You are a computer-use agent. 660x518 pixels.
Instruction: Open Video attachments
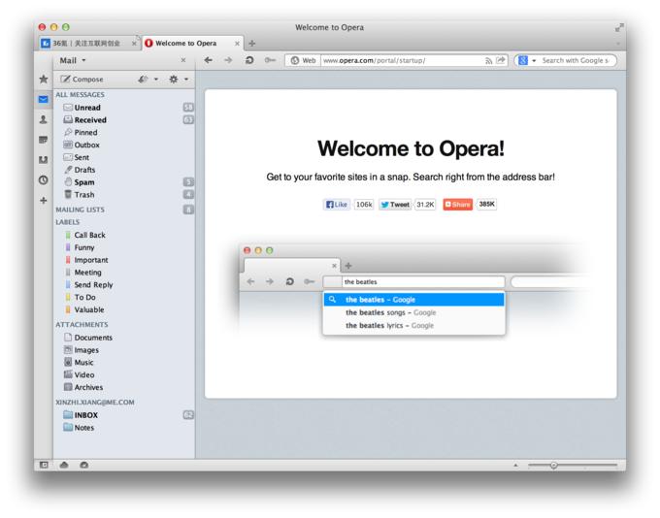[x=124, y=375]
